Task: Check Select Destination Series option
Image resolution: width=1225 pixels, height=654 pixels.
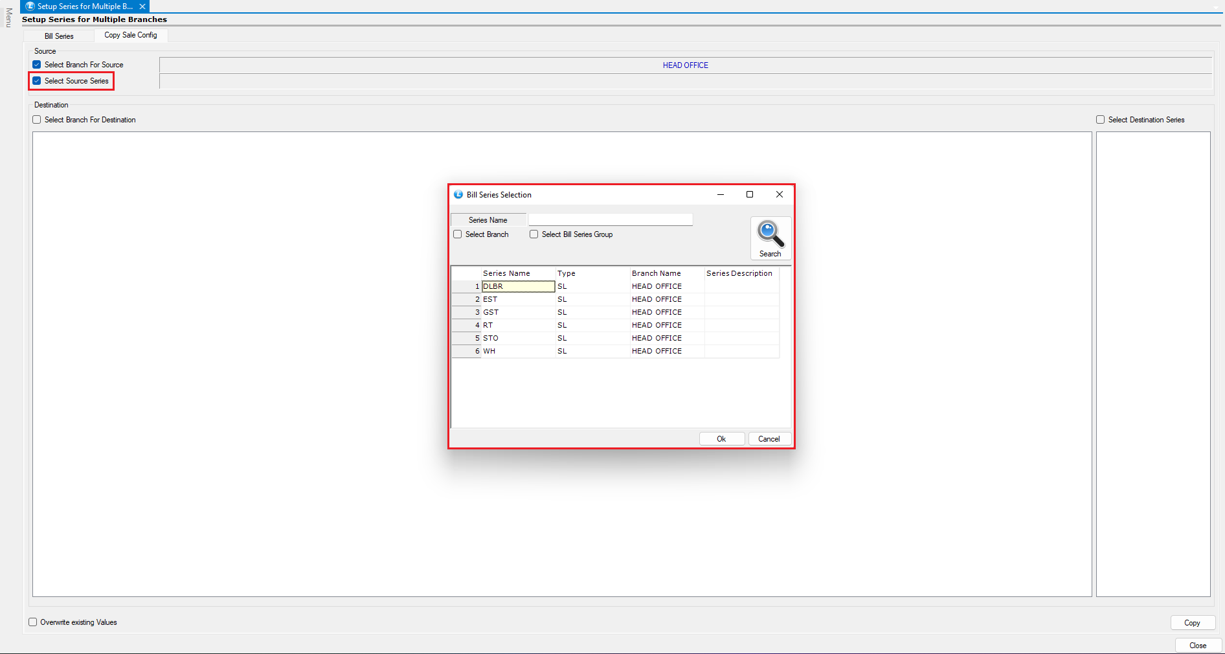Action: coord(1100,120)
